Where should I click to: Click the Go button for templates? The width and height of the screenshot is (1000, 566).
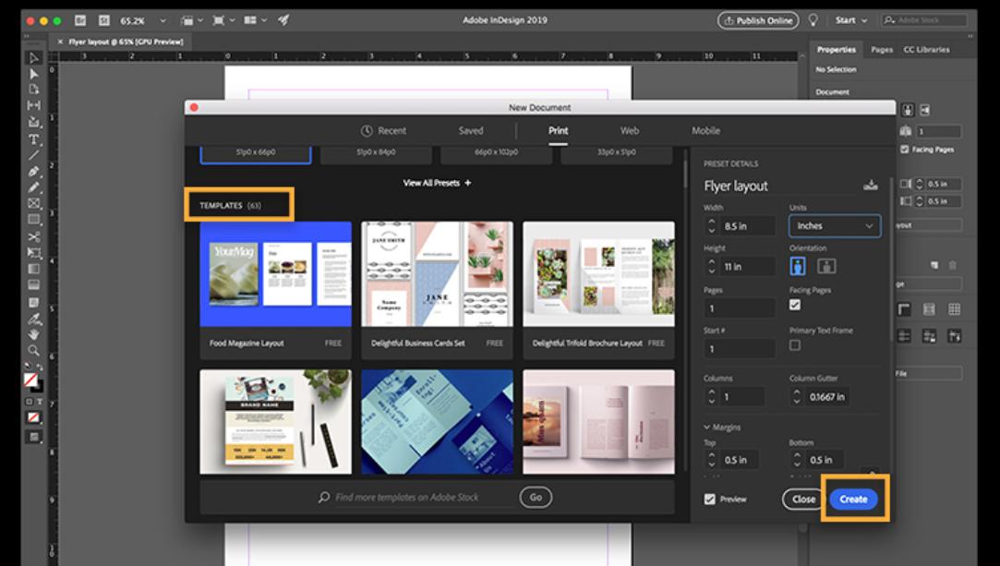click(536, 497)
